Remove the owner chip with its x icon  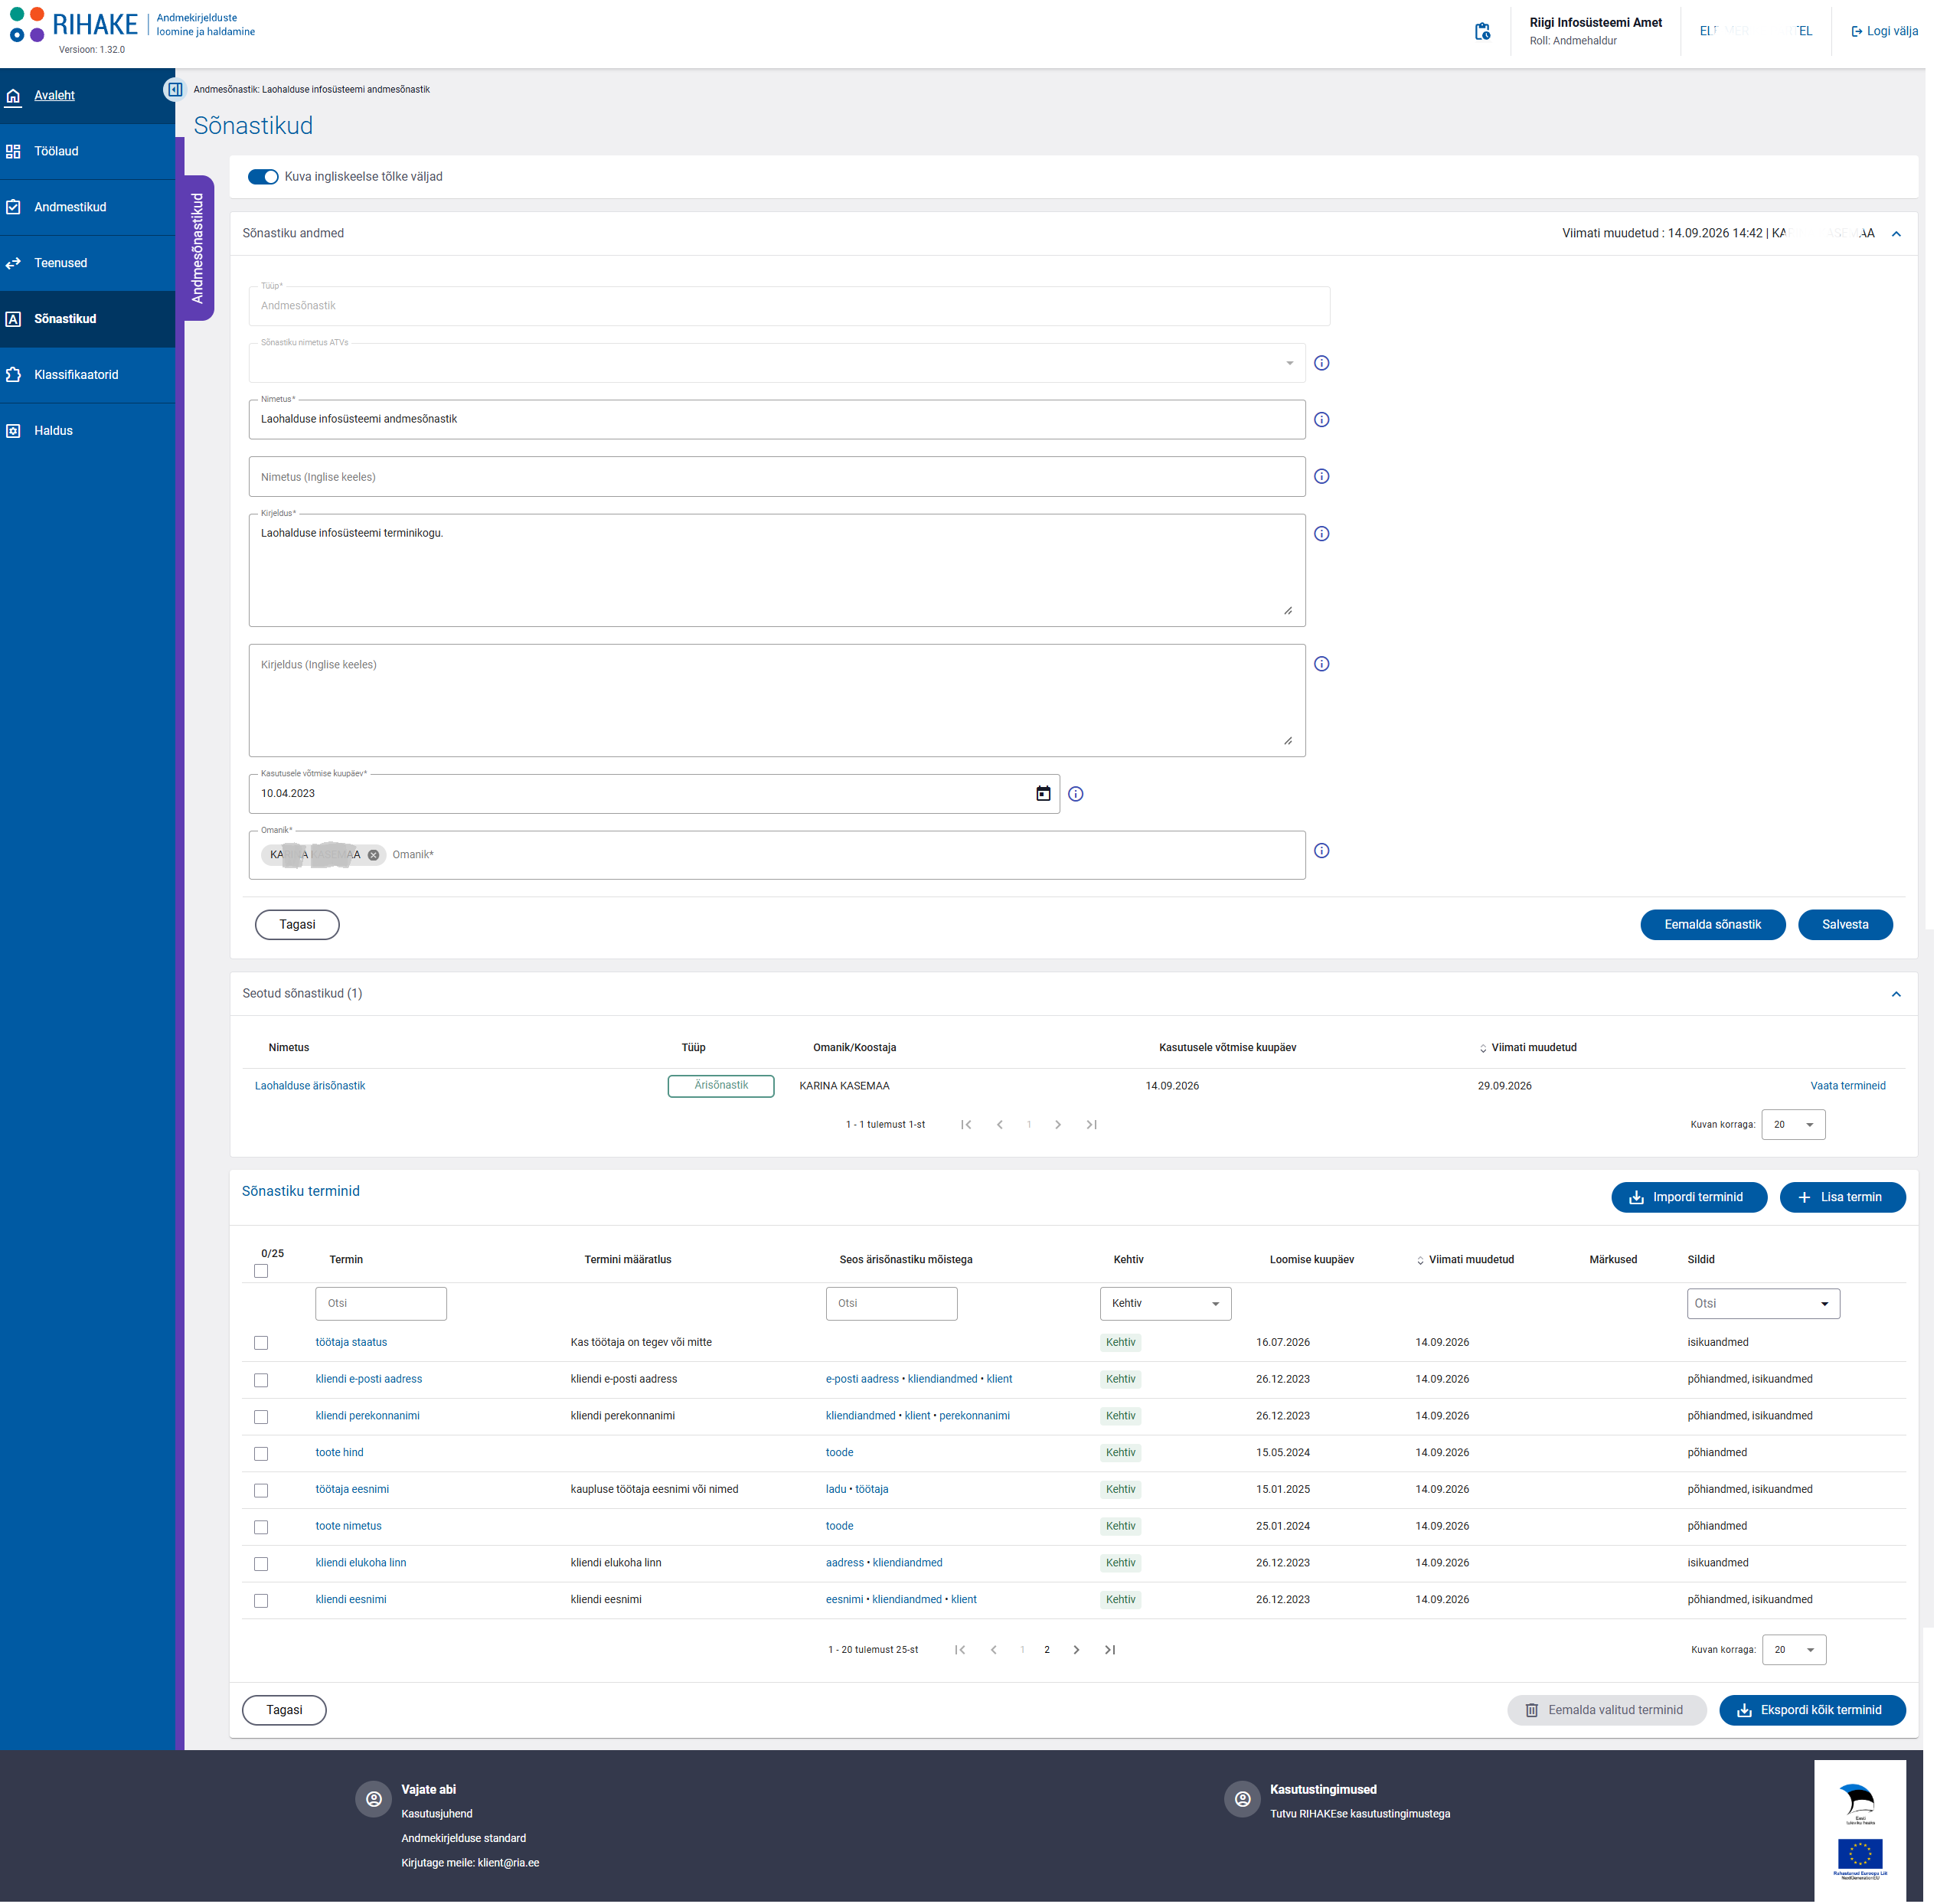tap(373, 856)
